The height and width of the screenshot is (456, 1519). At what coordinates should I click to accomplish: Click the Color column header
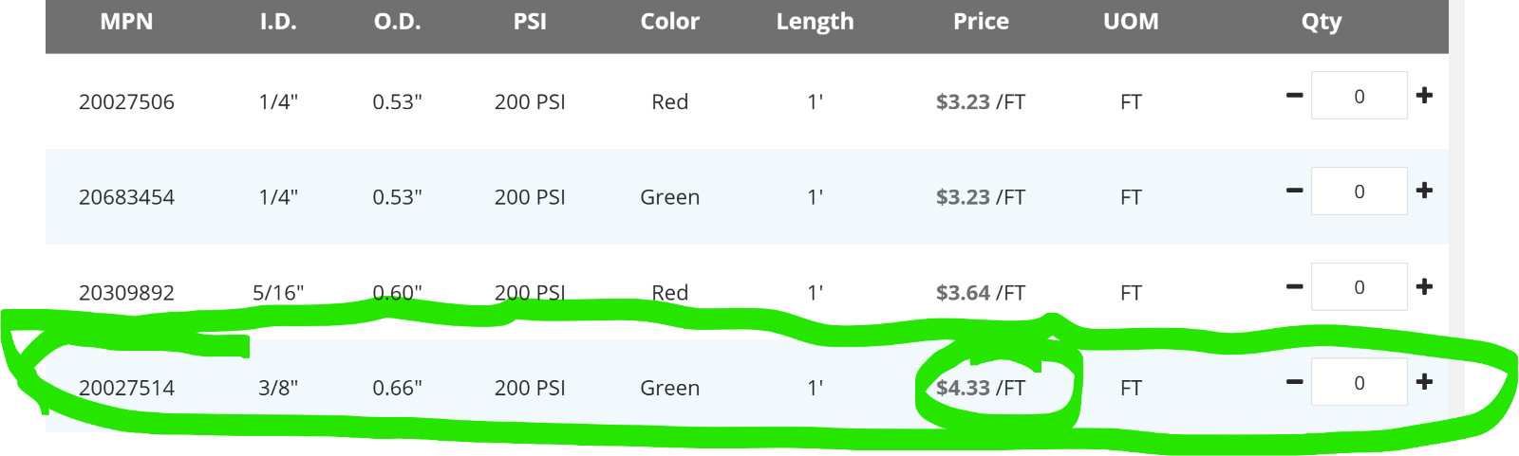(x=669, y=21)
